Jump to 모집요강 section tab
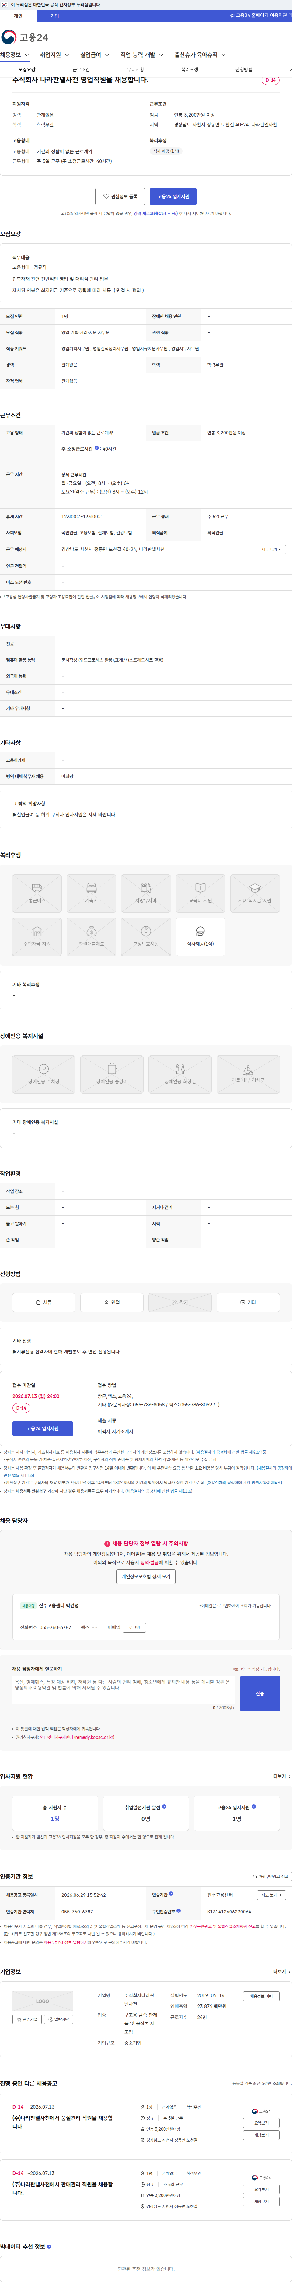Viewport: 292px width, 2282px height. click(27, 69)
